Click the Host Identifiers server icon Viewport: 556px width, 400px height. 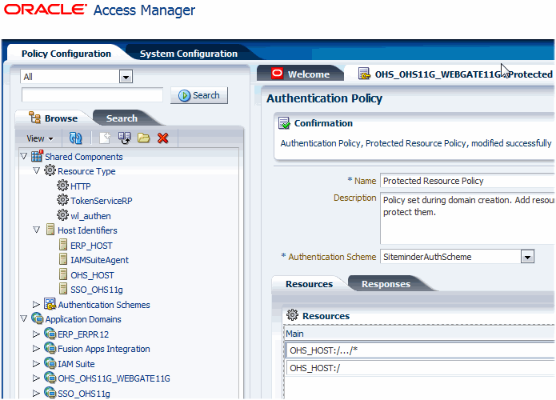pos(50,230)
